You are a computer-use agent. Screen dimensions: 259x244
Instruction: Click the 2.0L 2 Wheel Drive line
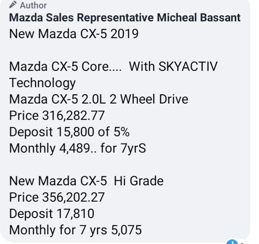pyautogui.click(x=99, y=99)
